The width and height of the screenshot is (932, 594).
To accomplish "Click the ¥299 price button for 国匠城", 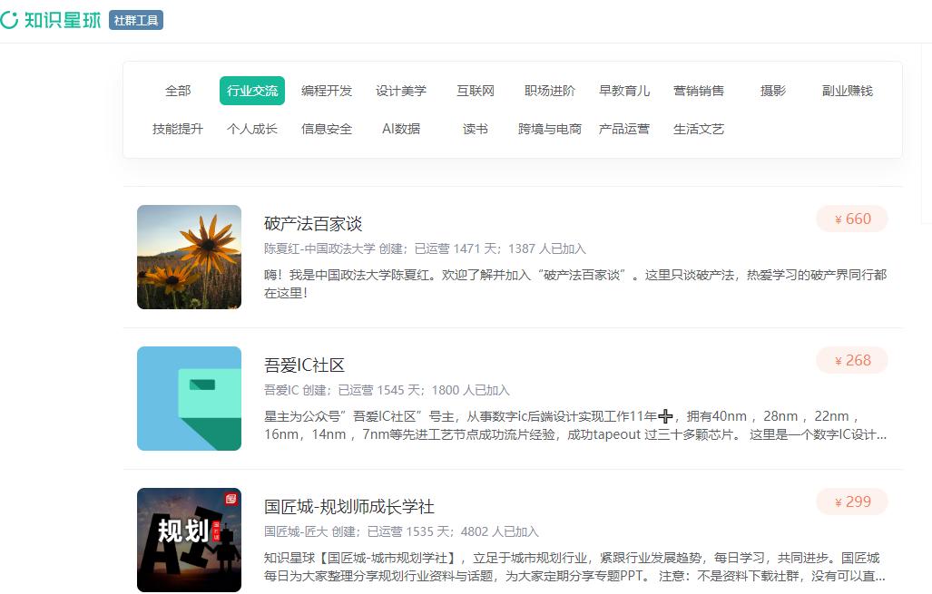I will click(x=851, y=501).
